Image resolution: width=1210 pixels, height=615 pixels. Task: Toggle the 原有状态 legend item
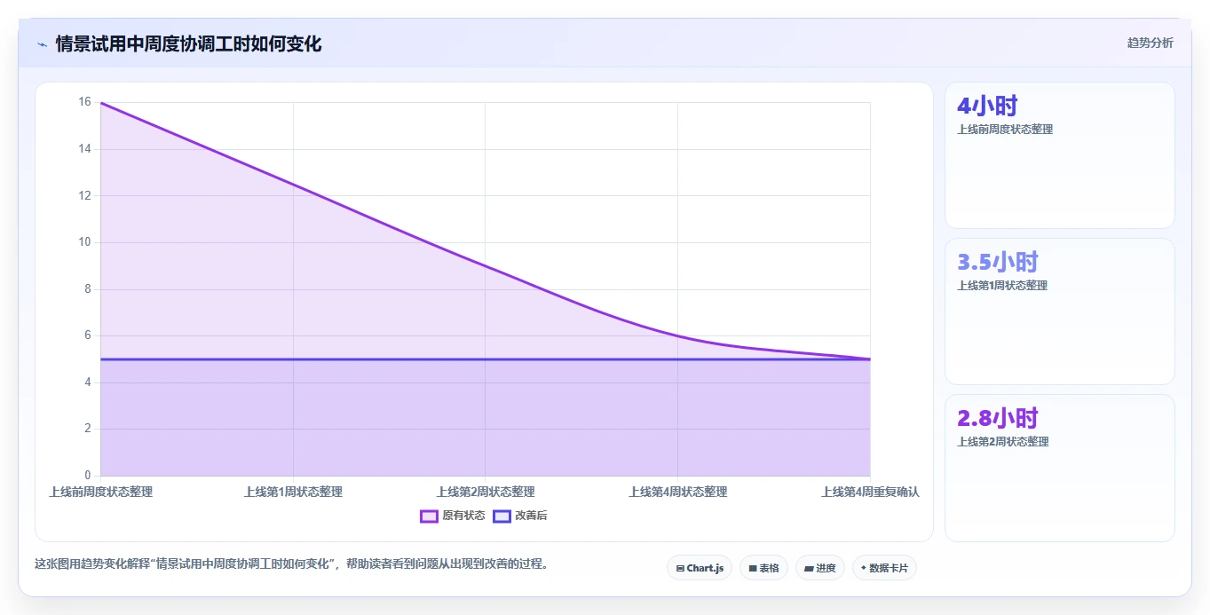pos(453,516)
